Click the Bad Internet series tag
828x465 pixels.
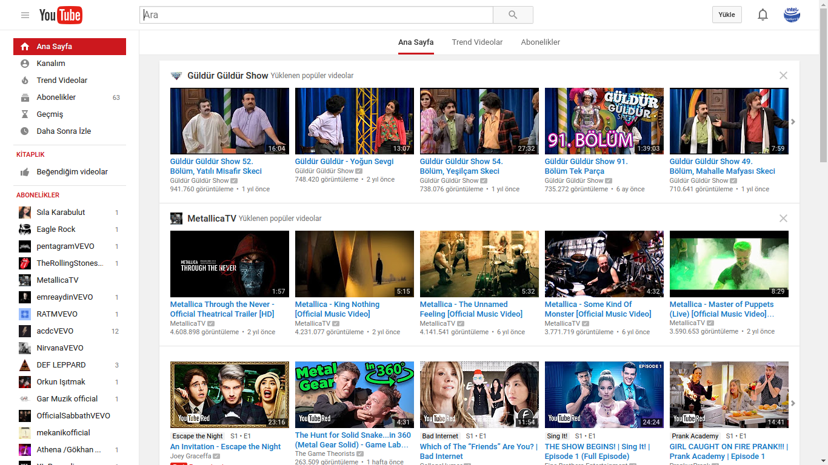pyautogui.click(x=440, y=436)
